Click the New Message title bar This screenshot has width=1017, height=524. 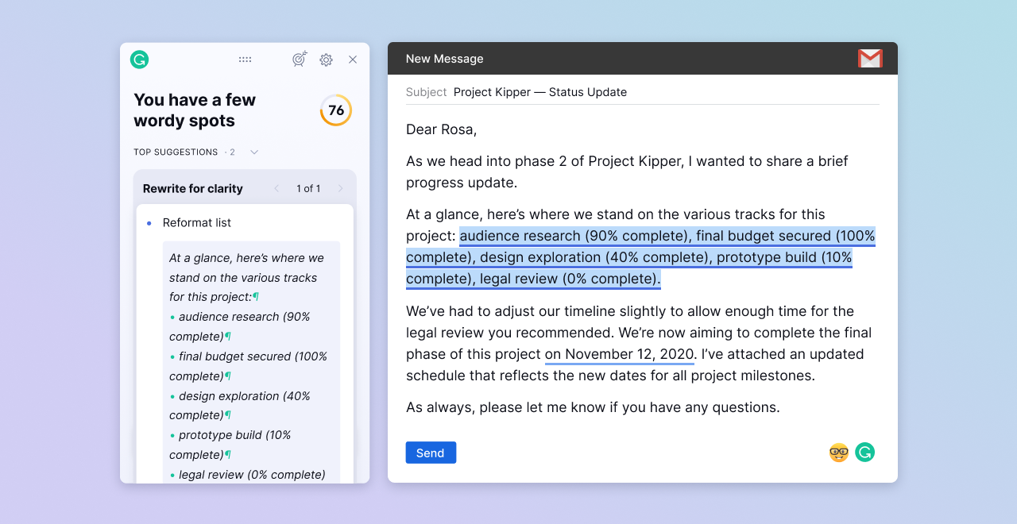pyautogui.click(x=643, y=59)
